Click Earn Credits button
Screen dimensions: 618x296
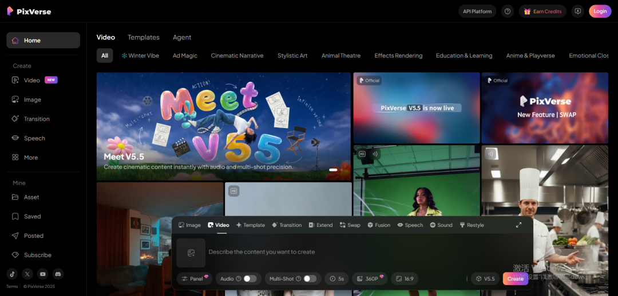pyautogui.click(x=542, y=11)
